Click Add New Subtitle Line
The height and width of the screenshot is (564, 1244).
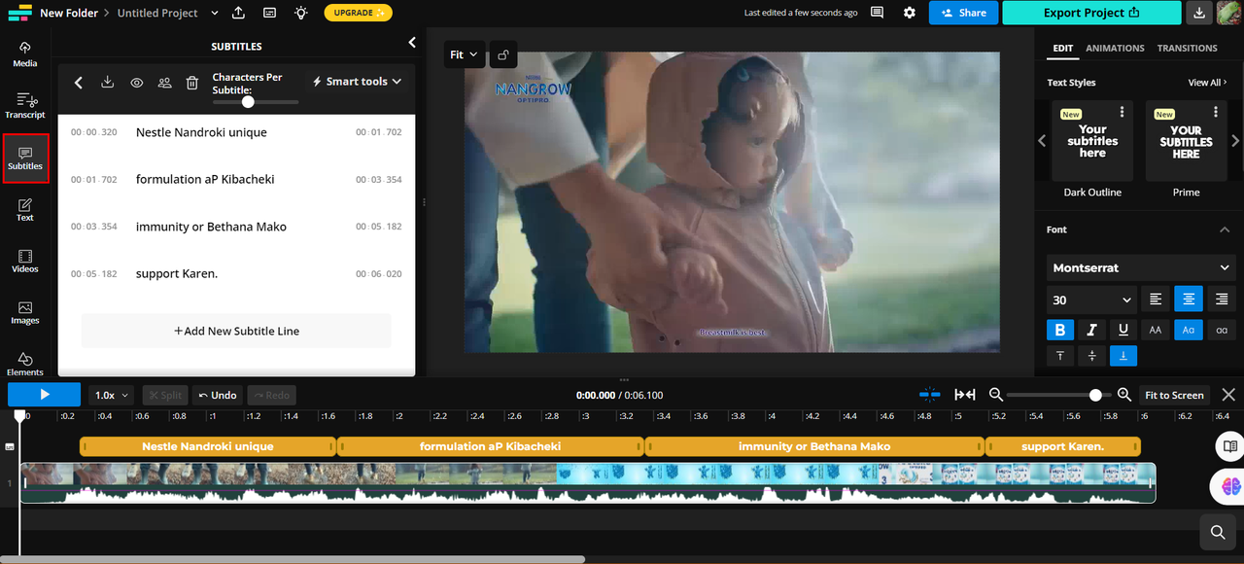pyautogui.click(x=236, y=331)
